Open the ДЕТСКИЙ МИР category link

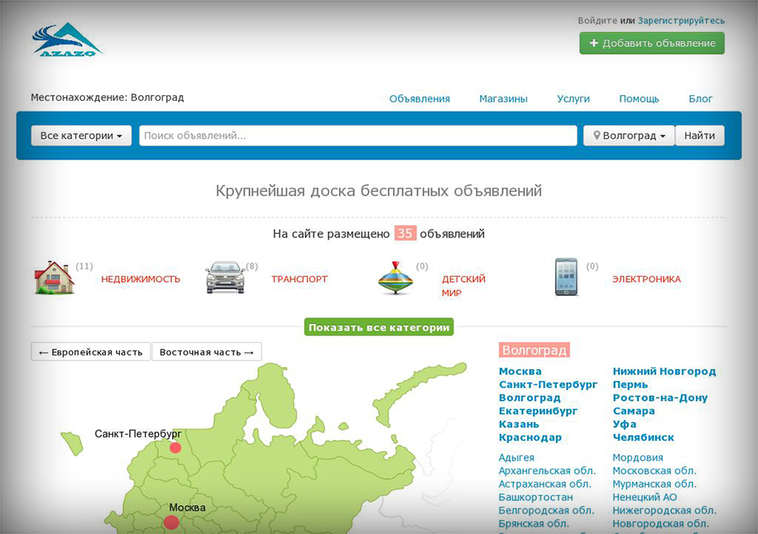click(463, 286)
